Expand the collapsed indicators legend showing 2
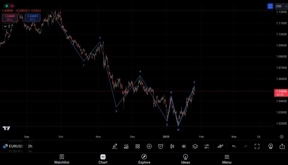 7,26
